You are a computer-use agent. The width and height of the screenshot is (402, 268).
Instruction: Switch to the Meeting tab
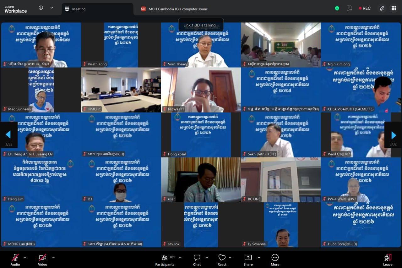(x=97, y=9)
